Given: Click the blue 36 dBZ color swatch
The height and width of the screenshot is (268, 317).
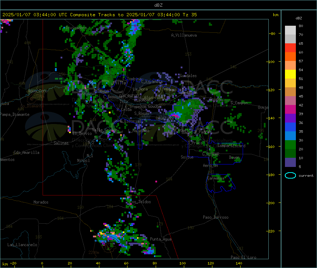Looking at the screenshot, I should pos(290,127).
